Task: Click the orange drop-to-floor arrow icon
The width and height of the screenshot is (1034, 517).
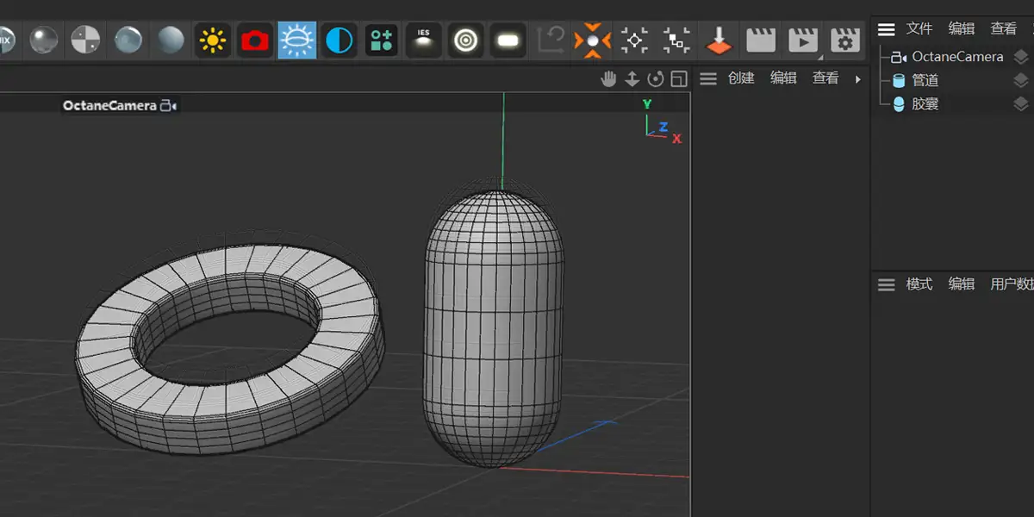Action: [x=719, y=40]
